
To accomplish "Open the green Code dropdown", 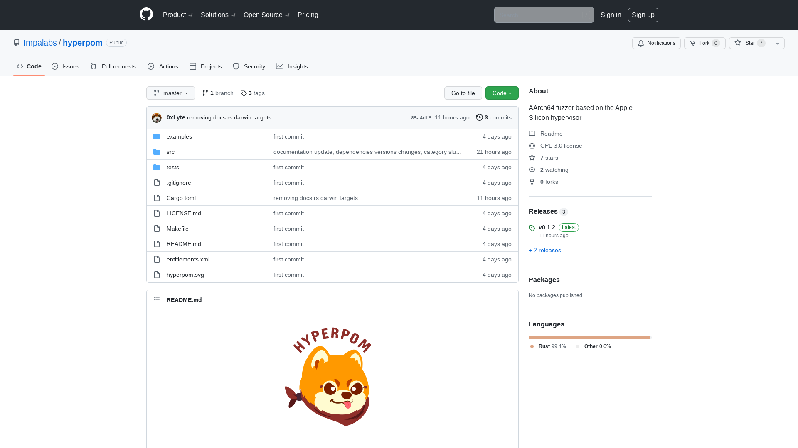I will (x=502, y=93).
